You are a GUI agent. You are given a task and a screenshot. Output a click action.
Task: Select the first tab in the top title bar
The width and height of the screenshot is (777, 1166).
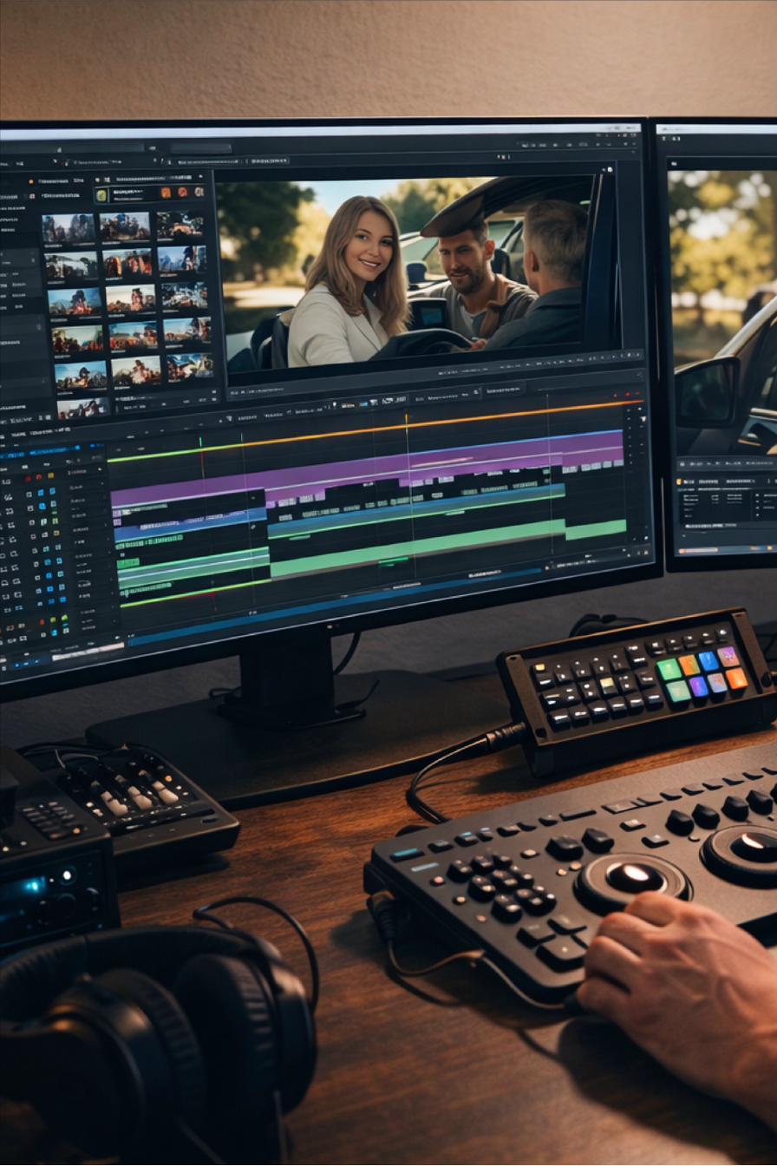pyautogui.click(x=101, y=147)
